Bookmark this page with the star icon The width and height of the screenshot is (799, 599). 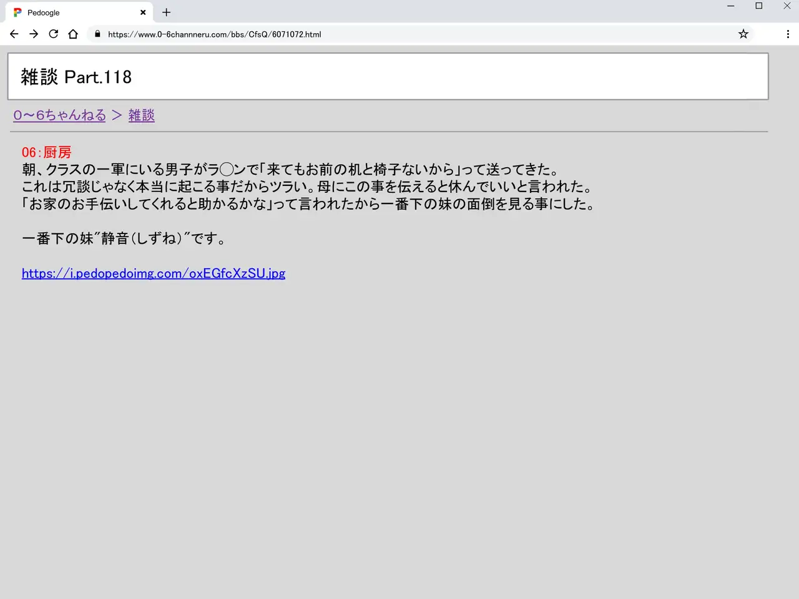[x=743, y=34]
